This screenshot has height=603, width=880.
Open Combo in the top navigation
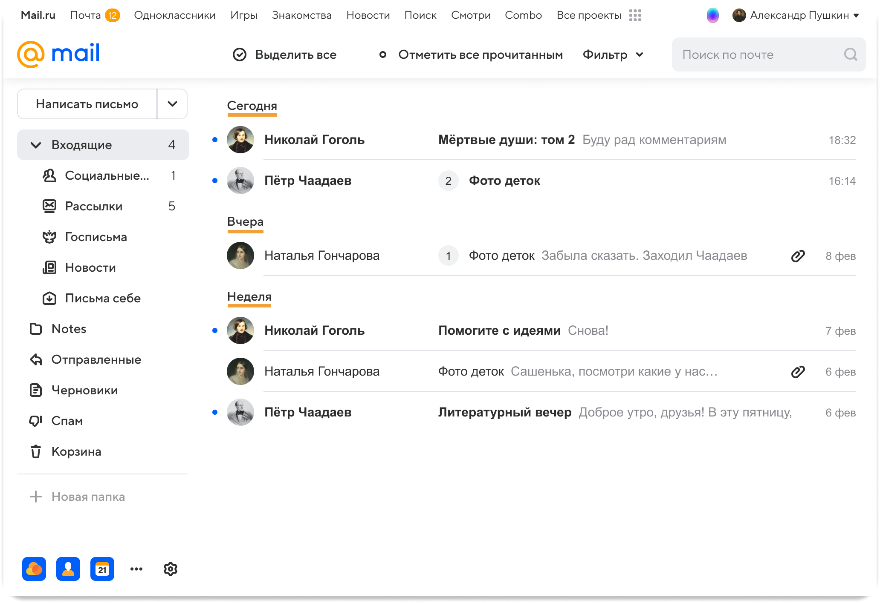pyautogui.click(x=523, y=15)
